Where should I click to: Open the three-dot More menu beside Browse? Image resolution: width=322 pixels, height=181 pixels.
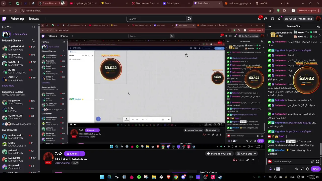[46, 19]
